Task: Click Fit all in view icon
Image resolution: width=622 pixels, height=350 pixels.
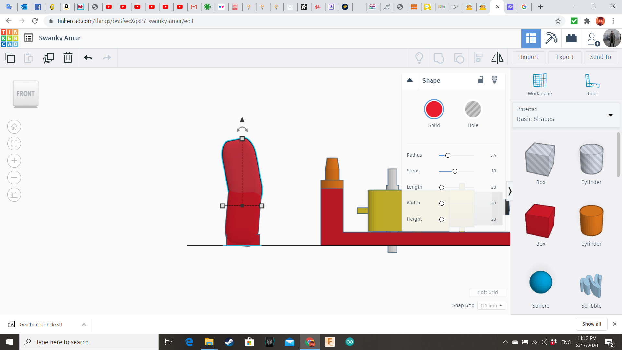Action: [x=14, y=144]
